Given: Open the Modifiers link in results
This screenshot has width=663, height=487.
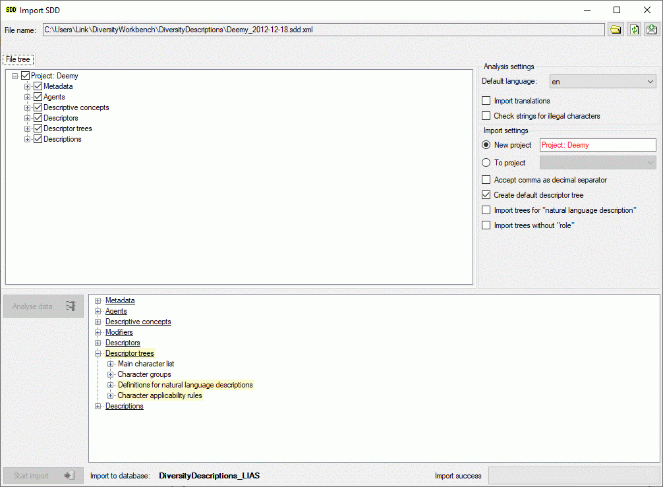Looking at the screenshot, I should pos(119,332).
